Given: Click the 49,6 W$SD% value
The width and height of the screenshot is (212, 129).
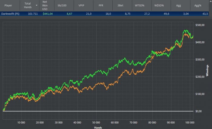Looking at the screenshot, I should coord(167,14).
